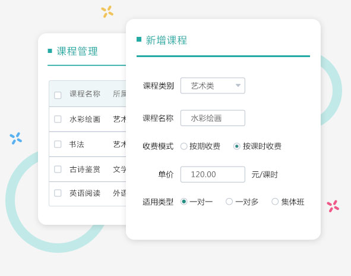Click the 单价 field showing 120.00
The image size is (351, 276).
coord(213,174)
